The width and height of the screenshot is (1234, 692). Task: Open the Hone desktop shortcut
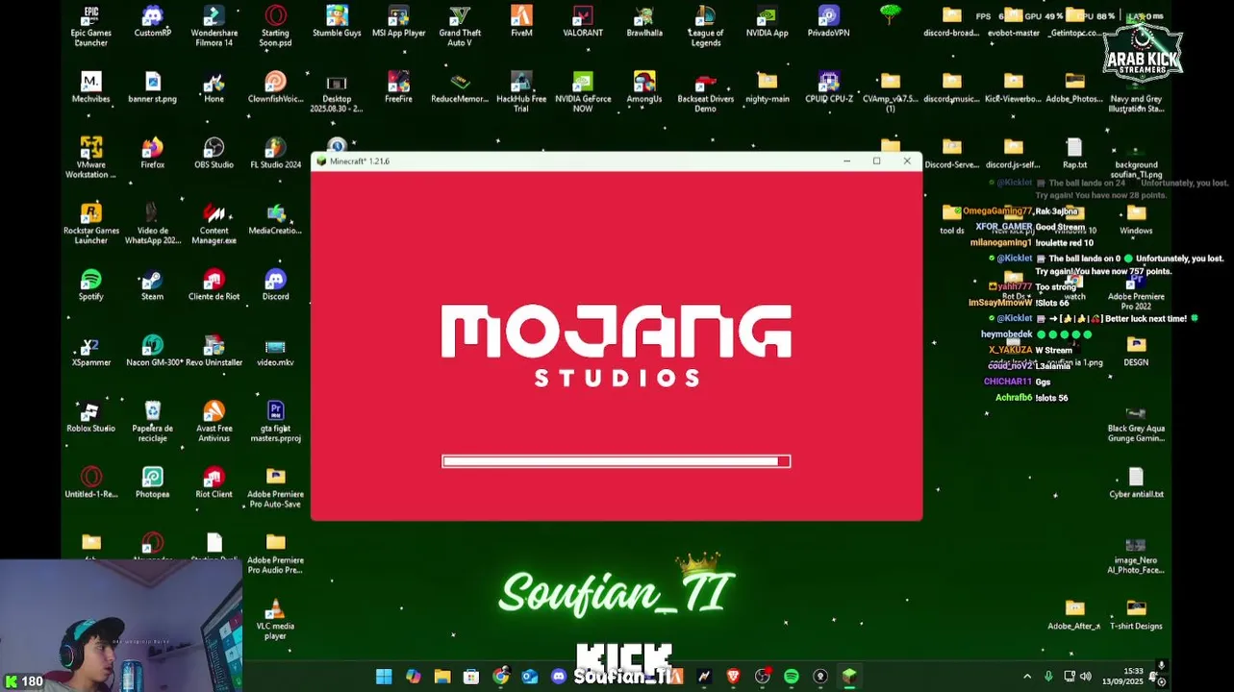point(214,88)
